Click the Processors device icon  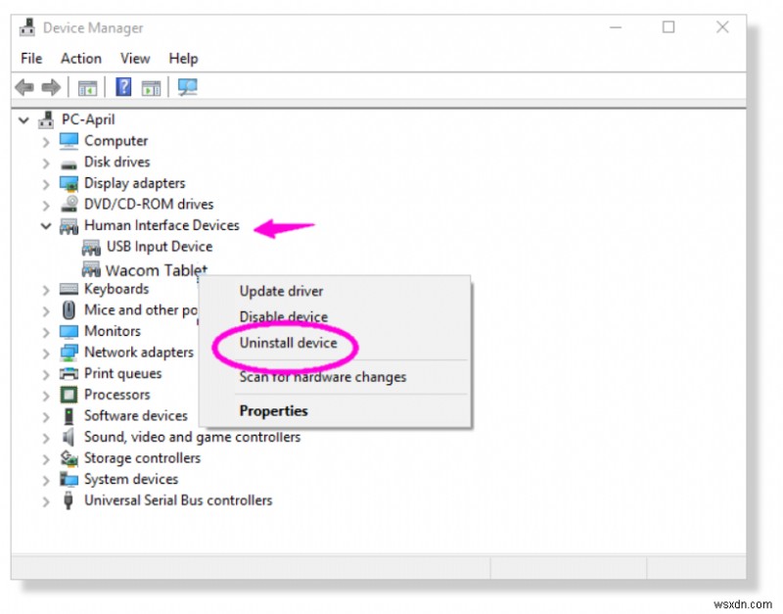[68, 395]
